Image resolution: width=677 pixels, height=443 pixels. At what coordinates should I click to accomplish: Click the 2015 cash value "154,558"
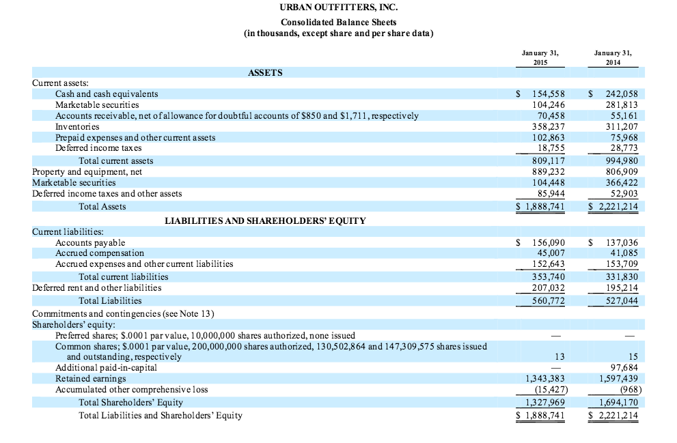[x=549, y=94]
